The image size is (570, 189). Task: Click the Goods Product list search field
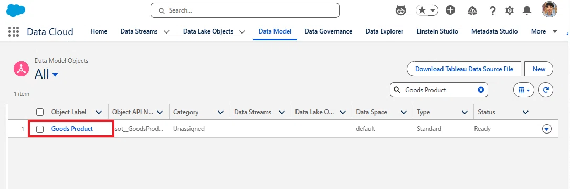(x=439, y=90)
